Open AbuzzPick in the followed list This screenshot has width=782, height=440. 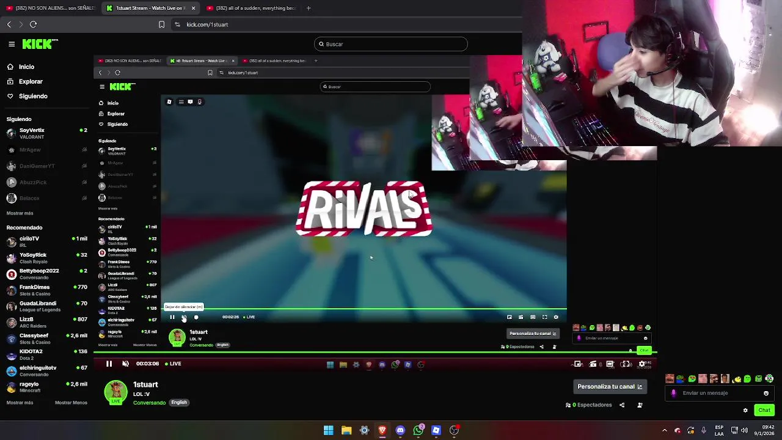point(46,182)
